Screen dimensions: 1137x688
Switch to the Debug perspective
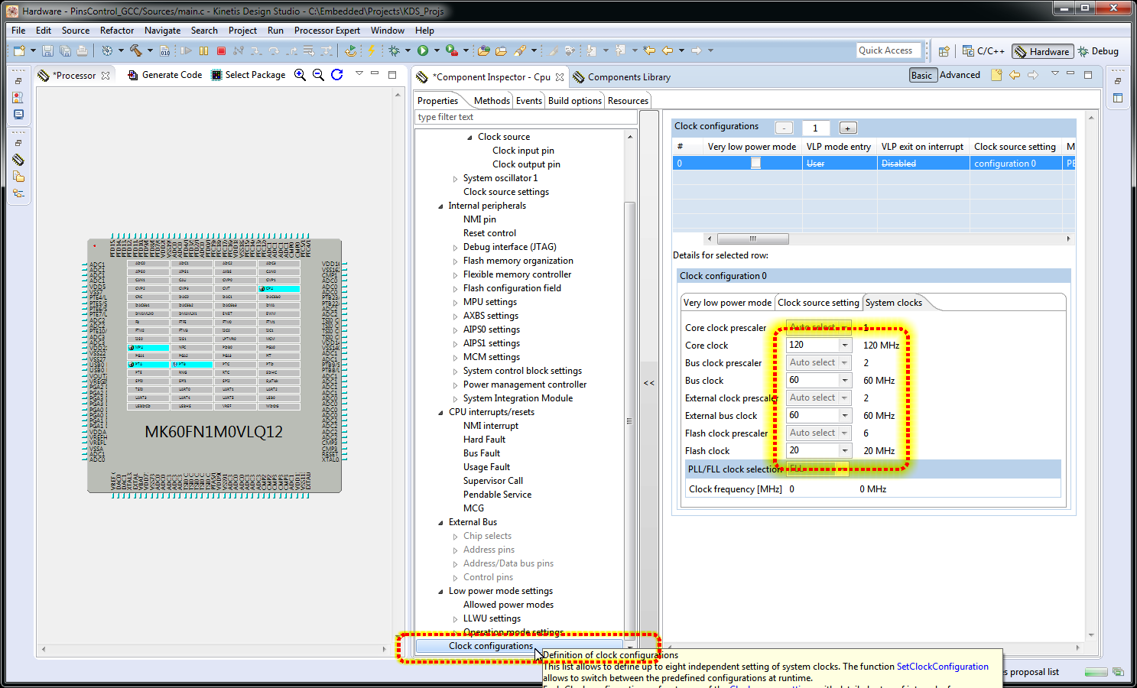(1098, 51)
